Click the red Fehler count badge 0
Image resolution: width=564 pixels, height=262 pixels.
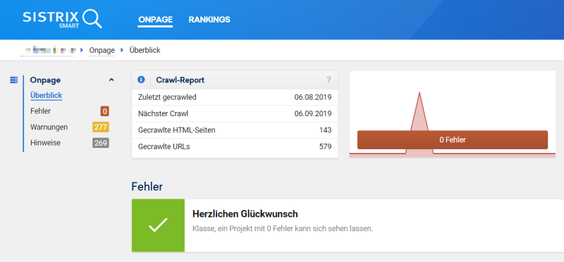(104, 111)
